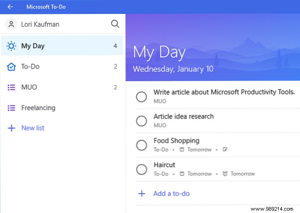Complete the Article idea research task

(141, 121)
